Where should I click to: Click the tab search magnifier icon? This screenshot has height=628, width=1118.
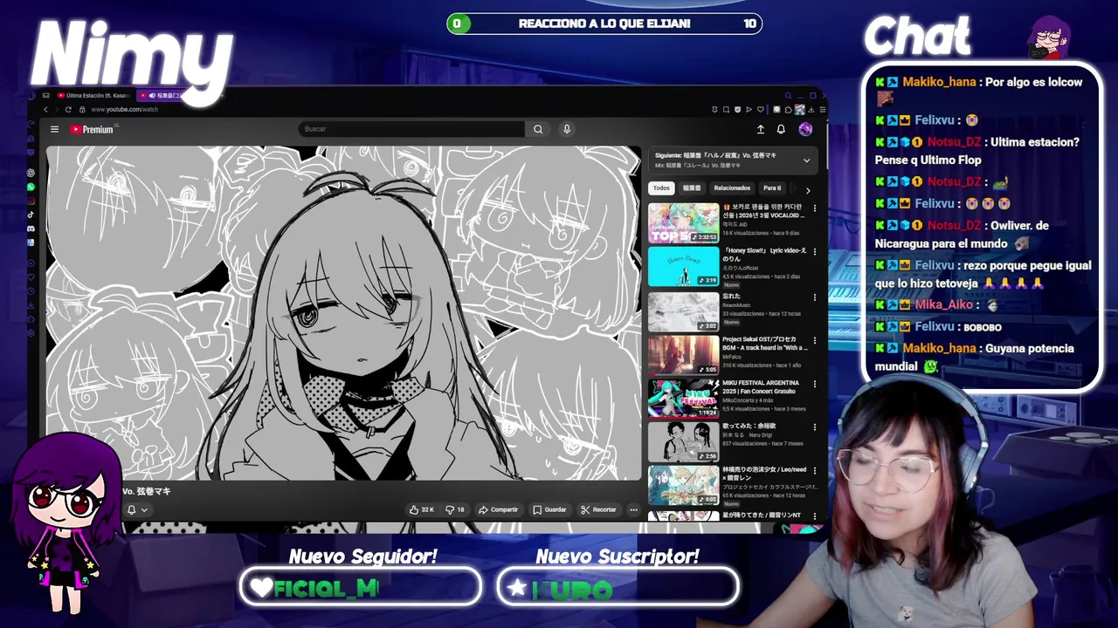(789, 96)
